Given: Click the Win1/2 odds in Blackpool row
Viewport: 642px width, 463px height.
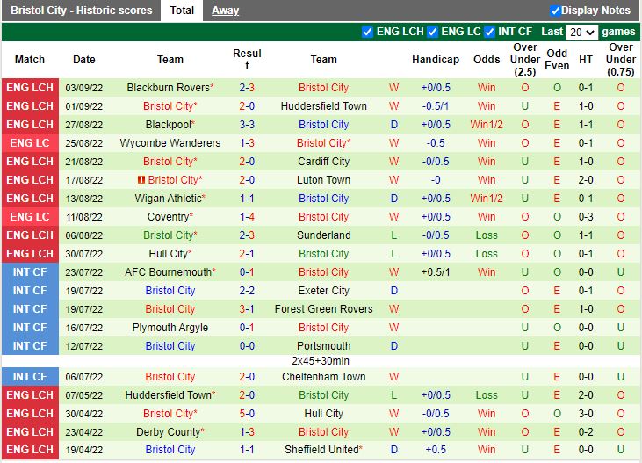Looking at the screenshot, I should pos(487,125).
